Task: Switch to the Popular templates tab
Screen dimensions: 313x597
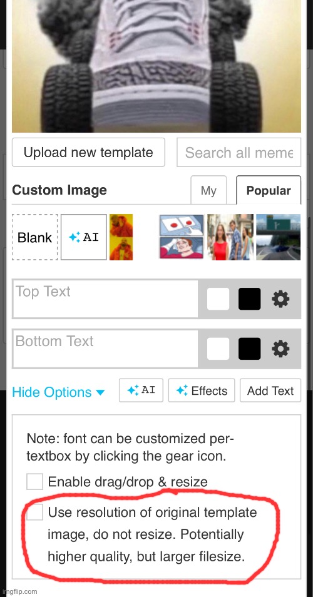Action: (x=269, y=190)
